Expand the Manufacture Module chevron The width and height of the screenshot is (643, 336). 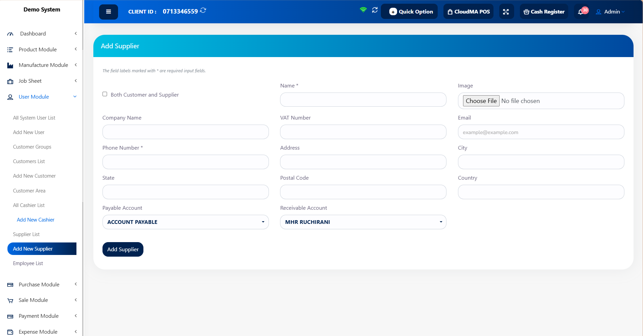pyautogui.click(x=76, y=65)
